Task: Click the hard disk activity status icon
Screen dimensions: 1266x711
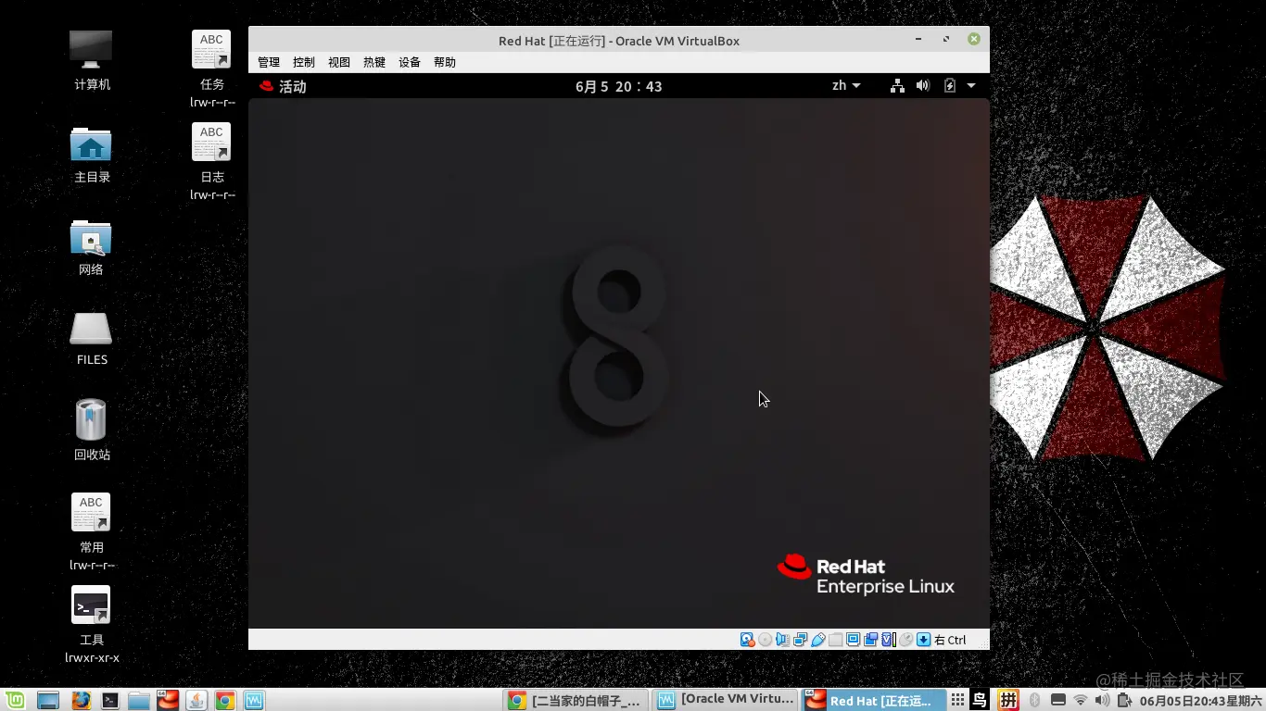Action: pos(747,640)
